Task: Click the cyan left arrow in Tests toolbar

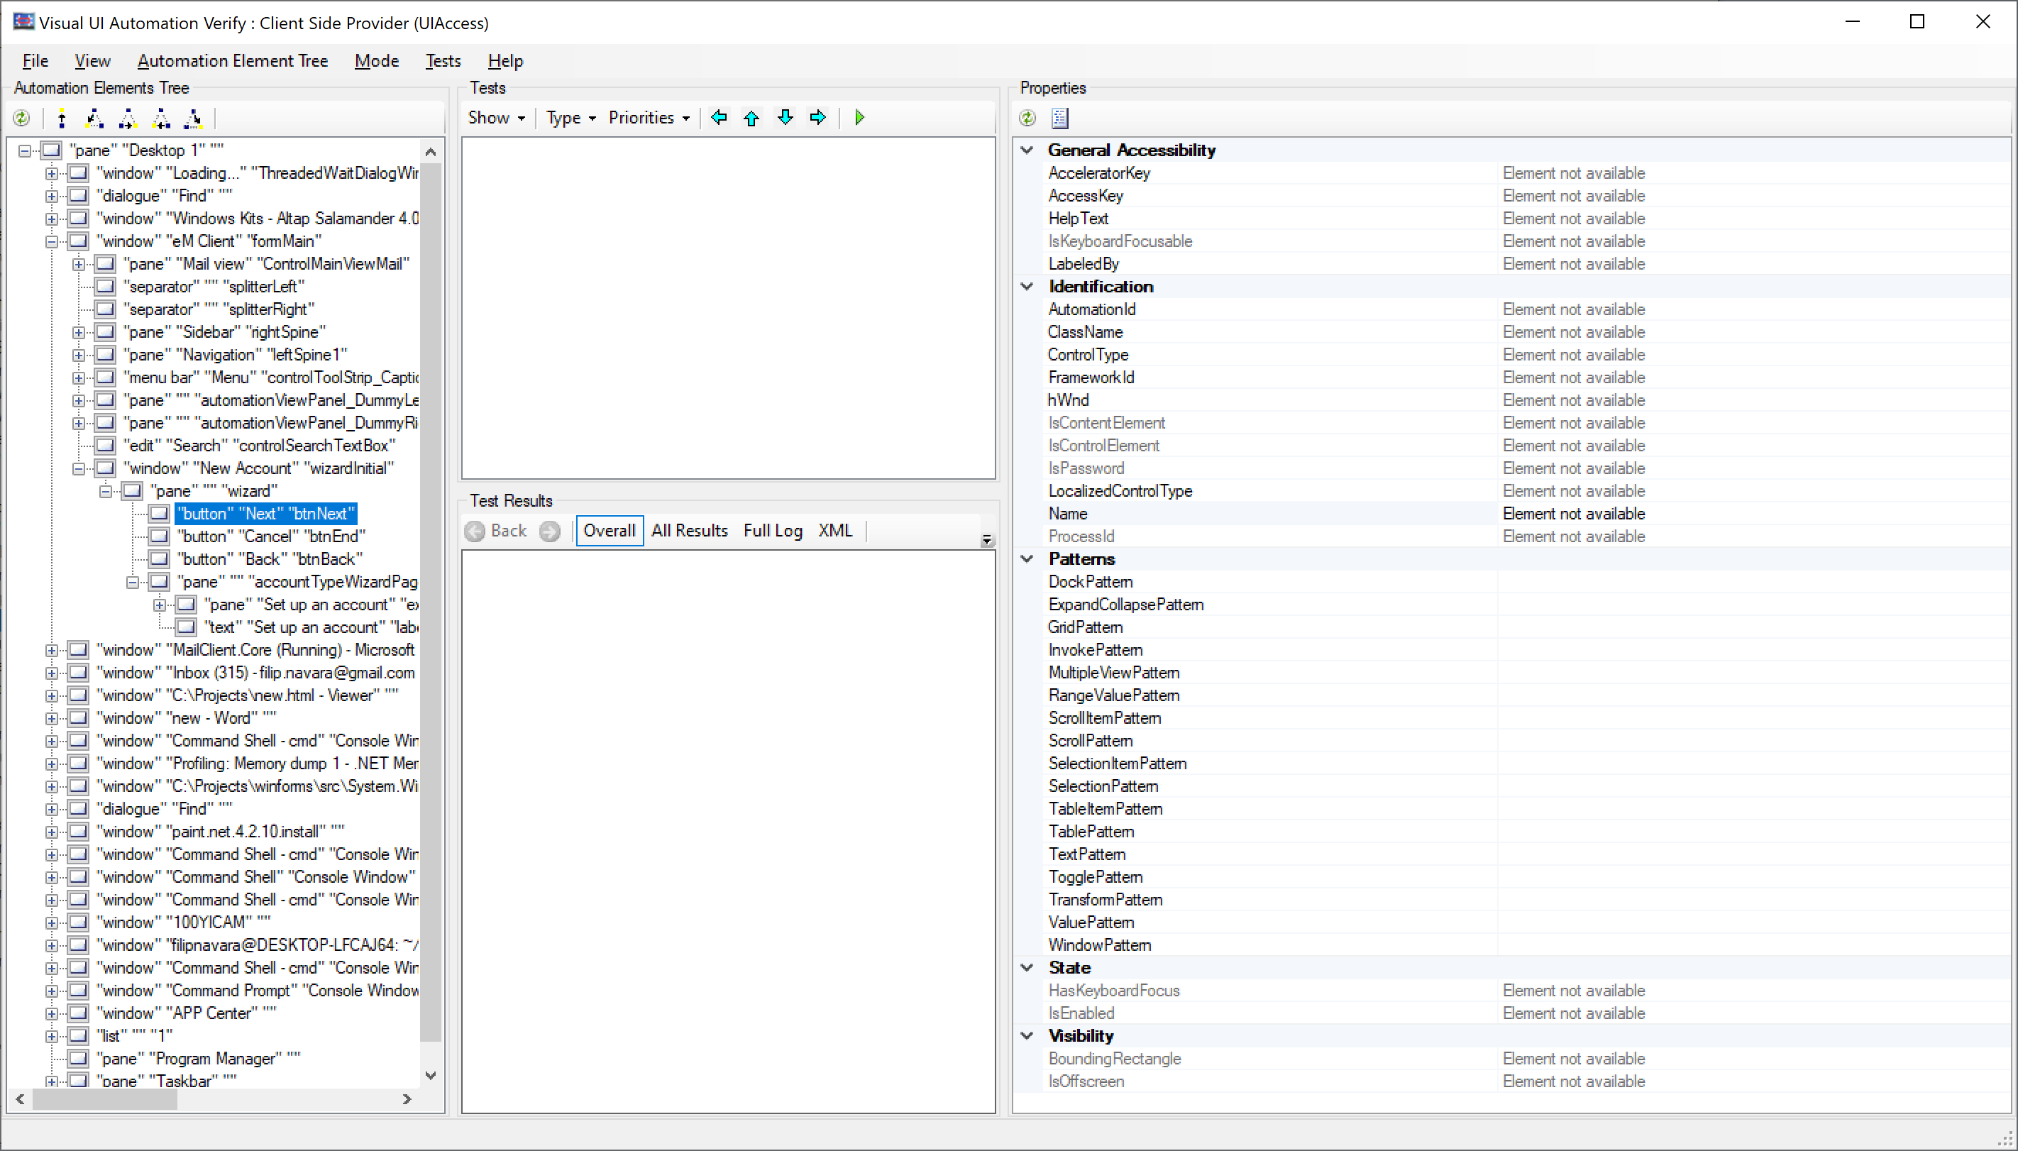Action: pyautogui.click(x=719, y=118)
